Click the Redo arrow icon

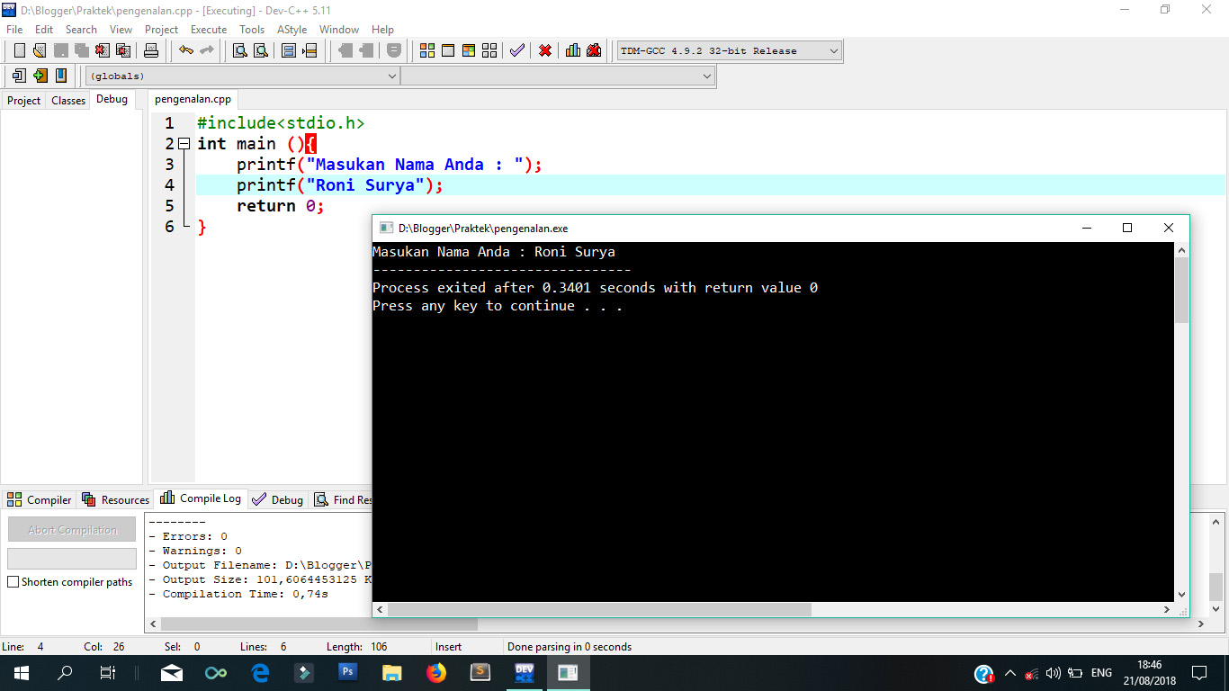[x=208, y=50]
